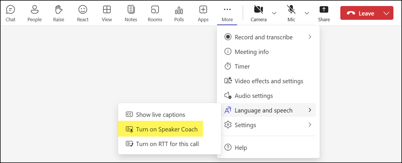Open Audio settings

pos(268,96)
